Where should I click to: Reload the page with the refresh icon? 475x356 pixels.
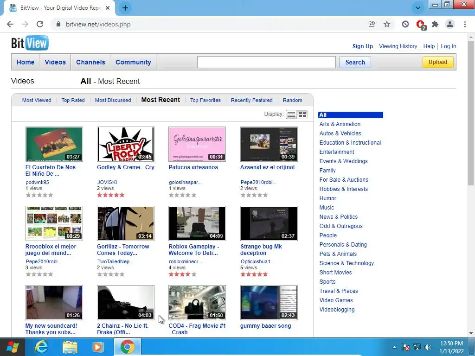(40, 24)
